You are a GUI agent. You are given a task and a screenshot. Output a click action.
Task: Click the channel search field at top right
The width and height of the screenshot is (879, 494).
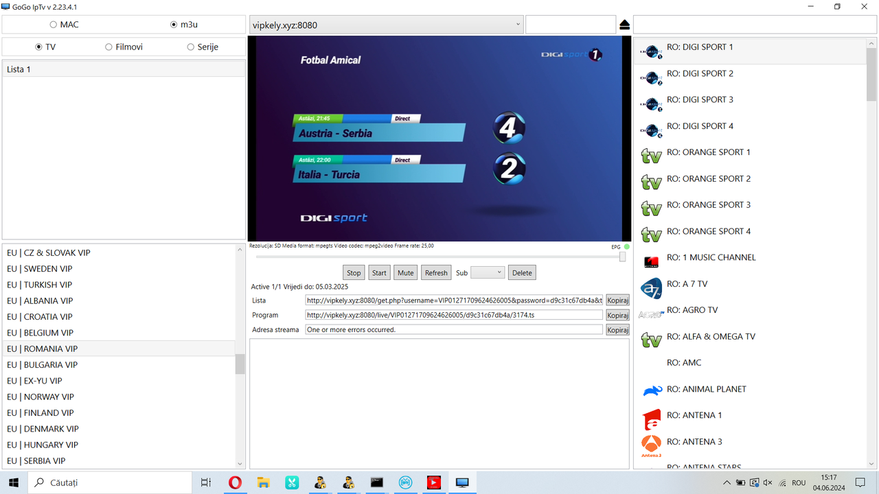coord(755,25)
